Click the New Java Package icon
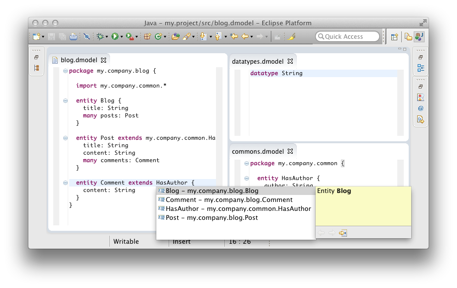This screenshot has width=457, height=288. [x=147, y=36]
